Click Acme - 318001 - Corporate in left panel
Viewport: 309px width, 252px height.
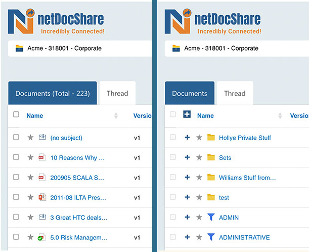(64, 48)
